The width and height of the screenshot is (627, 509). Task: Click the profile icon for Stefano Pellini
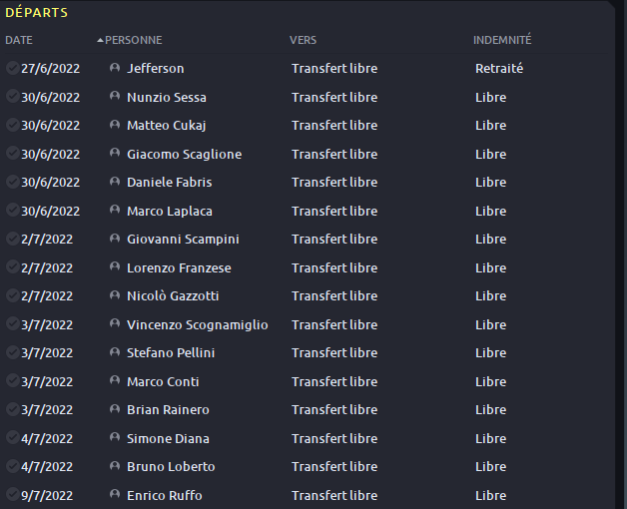pos(115,352)
